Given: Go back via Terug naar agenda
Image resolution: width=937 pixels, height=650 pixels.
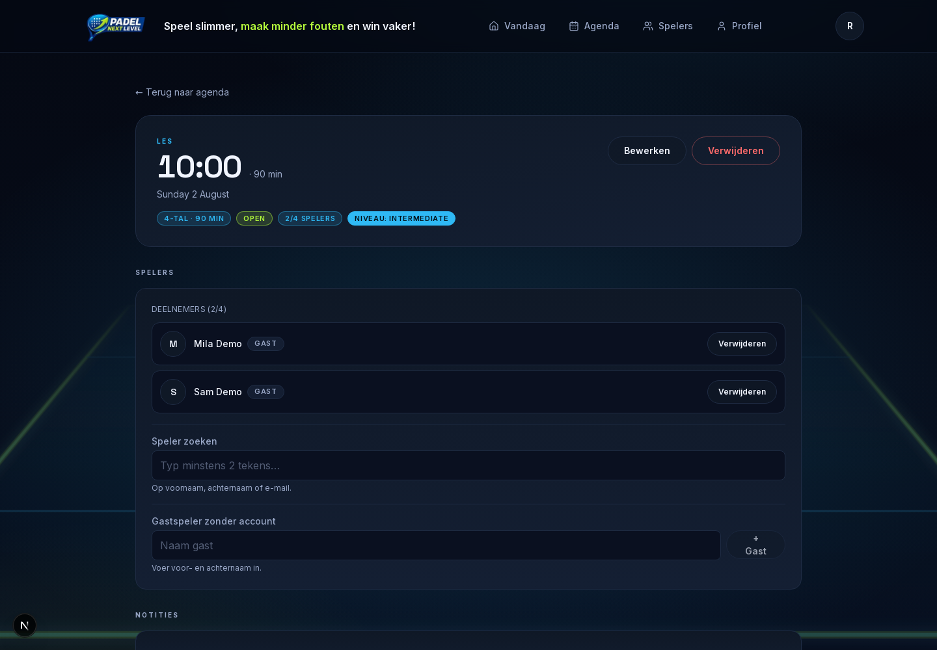Looking at the screenshot, I should 182,92.
